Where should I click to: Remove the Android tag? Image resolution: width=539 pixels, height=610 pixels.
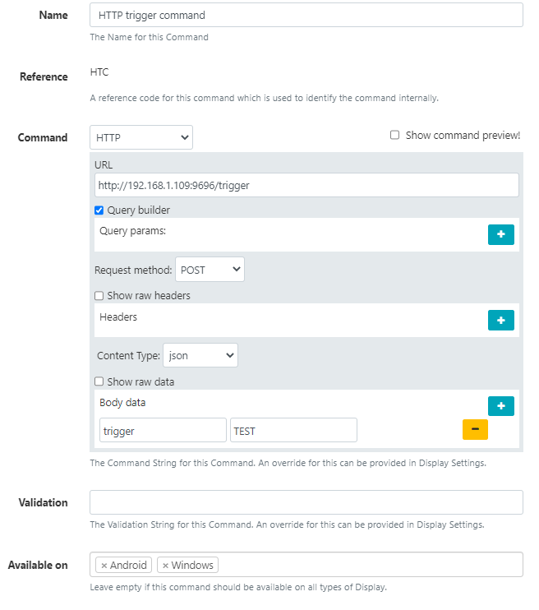pyautogui.click(x=104, y=565)
